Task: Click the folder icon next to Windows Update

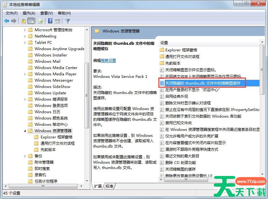Action: (30, 93)
